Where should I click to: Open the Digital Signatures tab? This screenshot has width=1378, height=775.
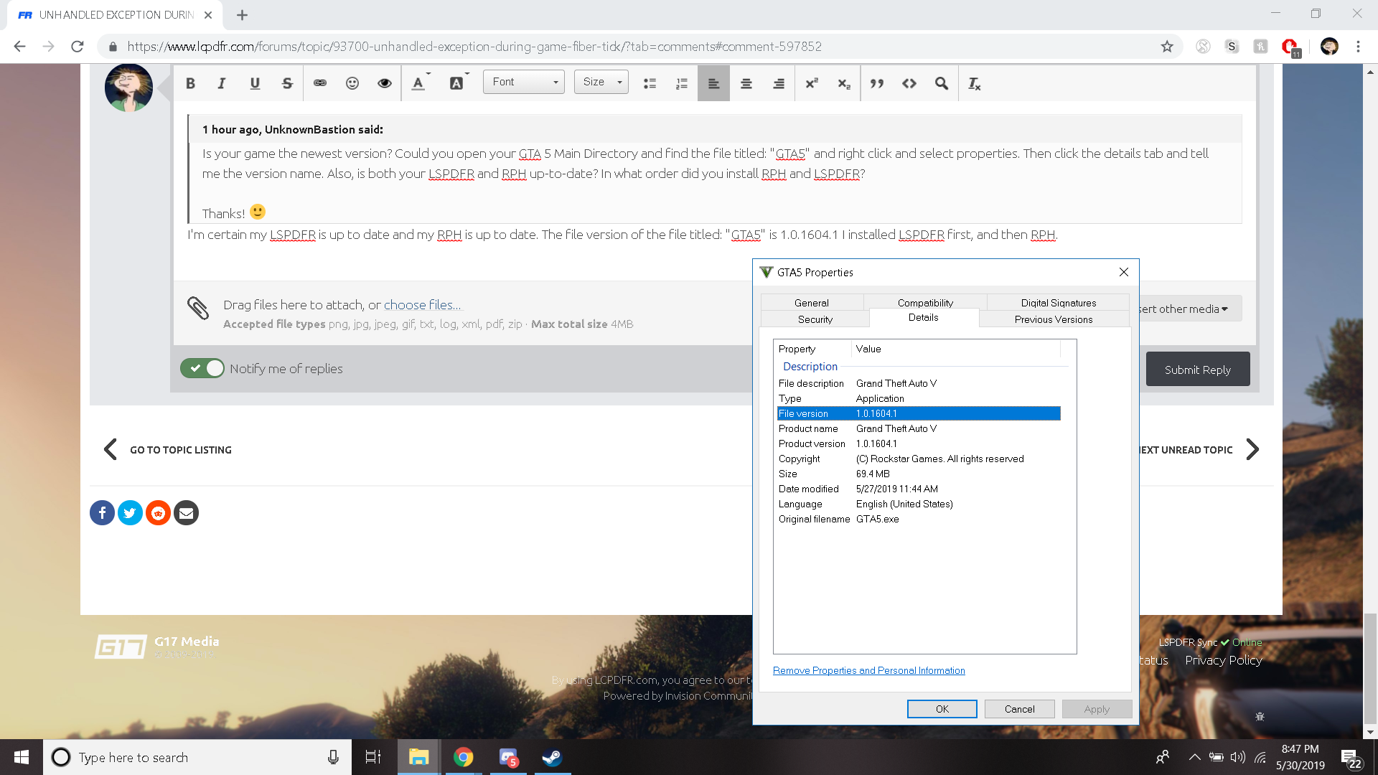click(1058, 302)
